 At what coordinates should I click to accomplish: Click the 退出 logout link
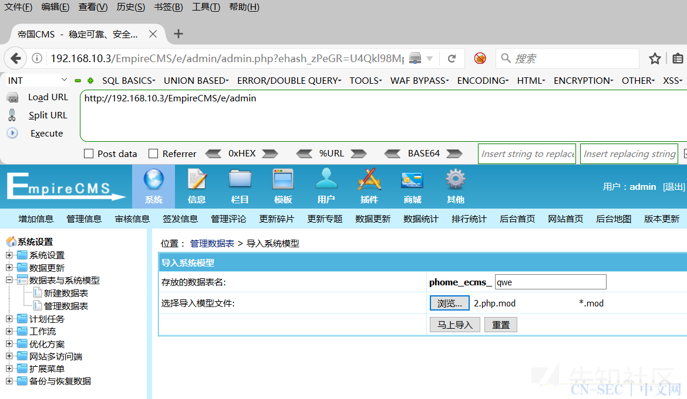(674, 187)
